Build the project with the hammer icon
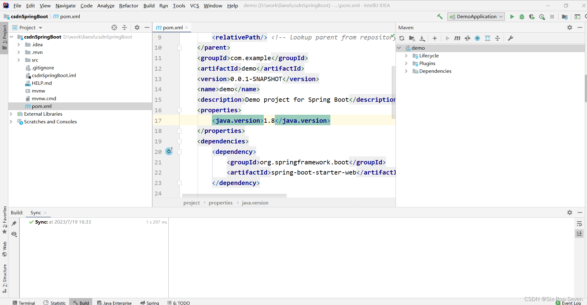The height and width of the screenshot is (305, 587). (x=440, y=16)
